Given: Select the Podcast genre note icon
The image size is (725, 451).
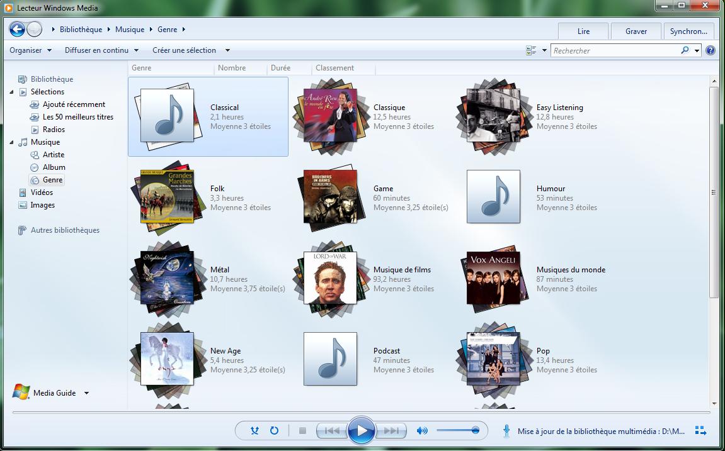Looking at the screenshot, I should point(330,359).
